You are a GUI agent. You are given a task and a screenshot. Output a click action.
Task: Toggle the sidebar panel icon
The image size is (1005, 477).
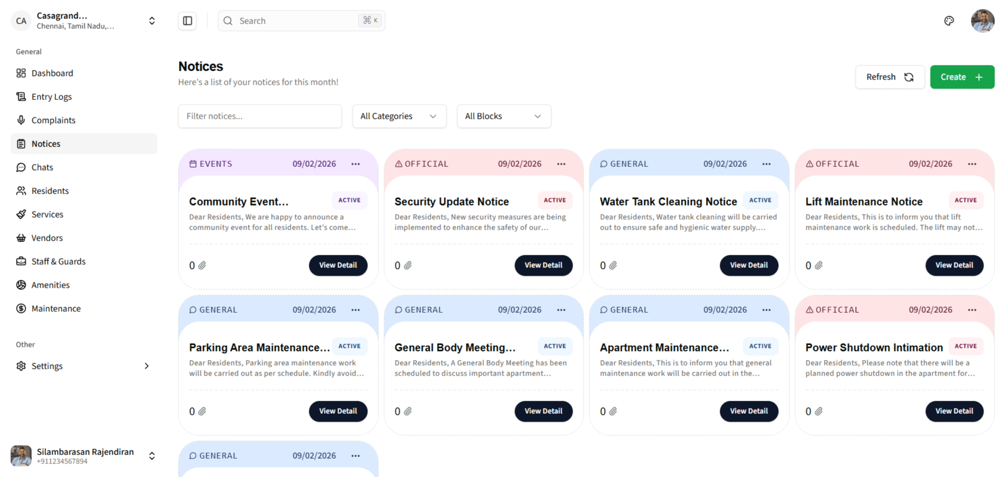pos(187,21)
